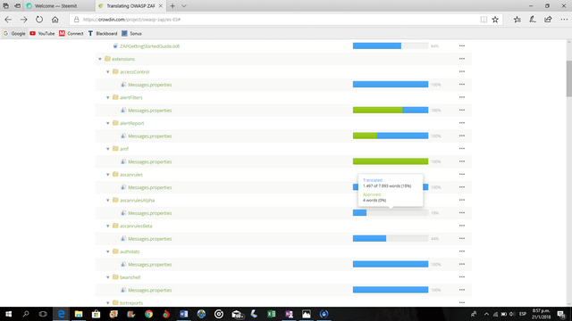Open more options for beanshell folder row

(x=462, y=277)
